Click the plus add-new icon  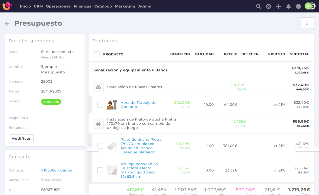coord(278,6)
